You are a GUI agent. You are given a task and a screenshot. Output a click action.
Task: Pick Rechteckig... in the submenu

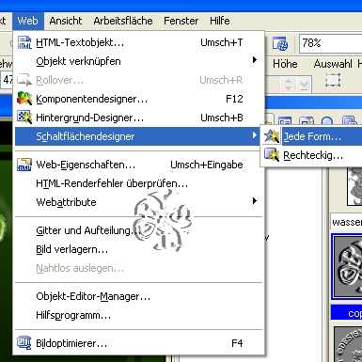pos(312,155)
